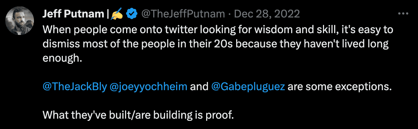
Task: Click the word "and" between the mentions
Action: [199, 87]
